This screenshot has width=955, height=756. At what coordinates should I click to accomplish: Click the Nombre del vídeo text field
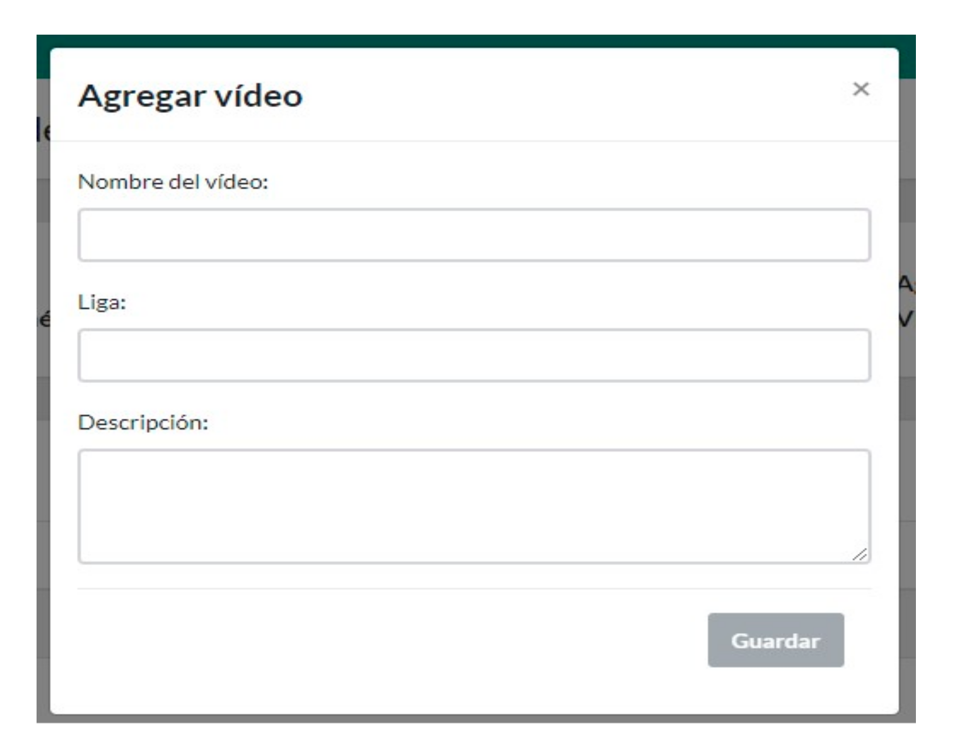tap(474, 235)
